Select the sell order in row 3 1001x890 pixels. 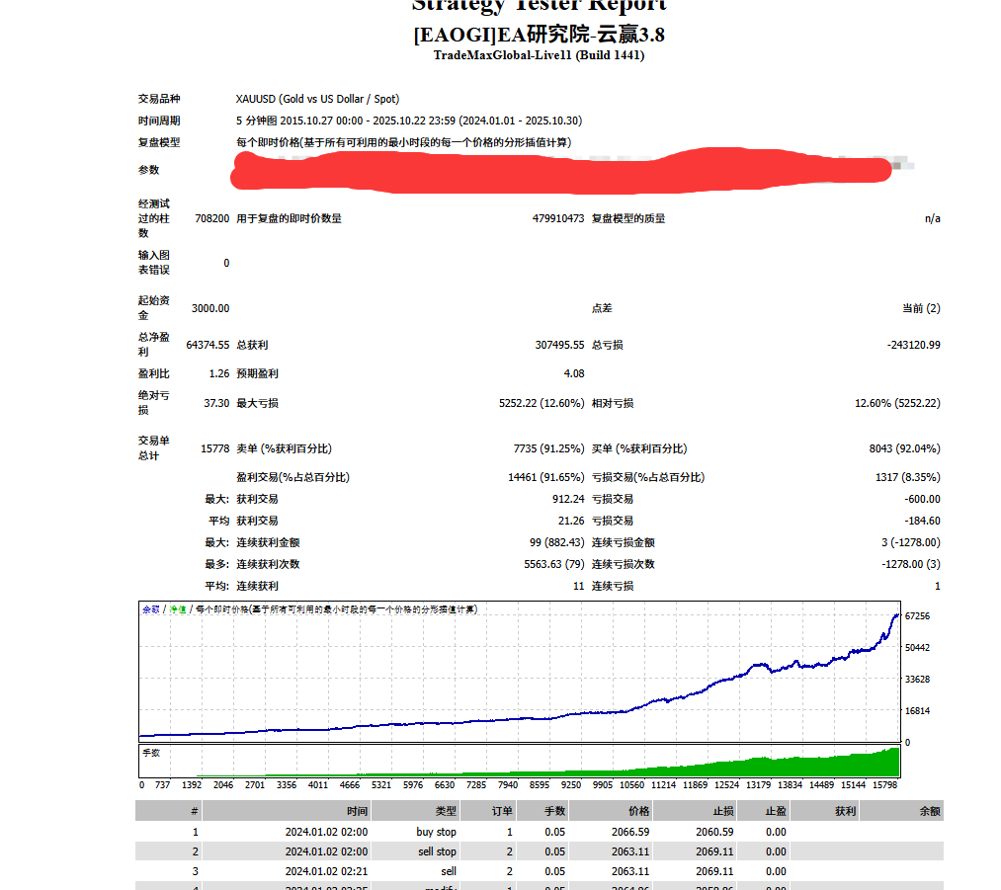[447, 871]
